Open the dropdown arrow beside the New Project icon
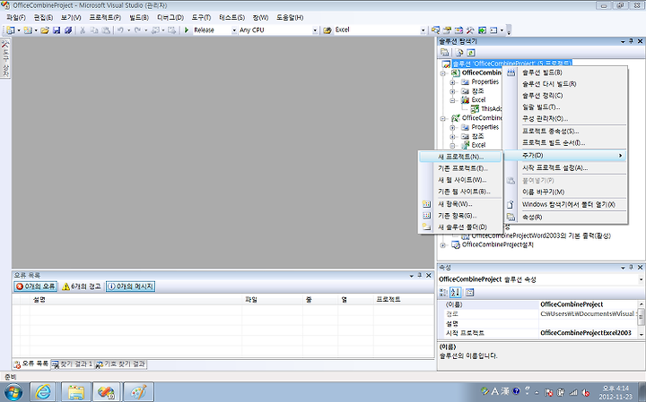 pyautogui.click(x=19, y=30)
